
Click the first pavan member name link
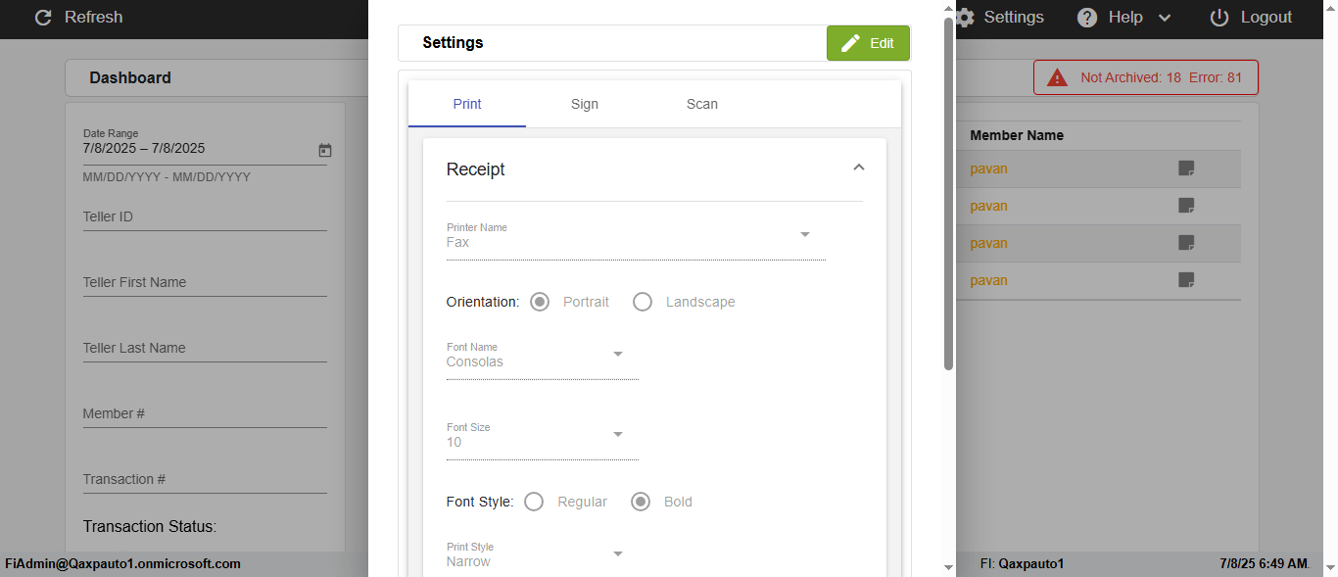pos(988,168)
